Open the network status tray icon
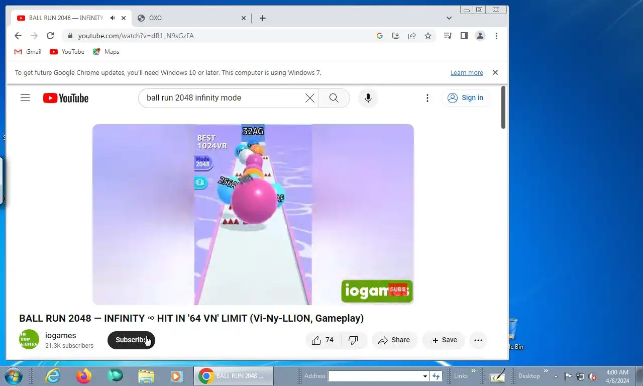The height and width of the screenshot is (386, 643). click(x=580, y=376)
